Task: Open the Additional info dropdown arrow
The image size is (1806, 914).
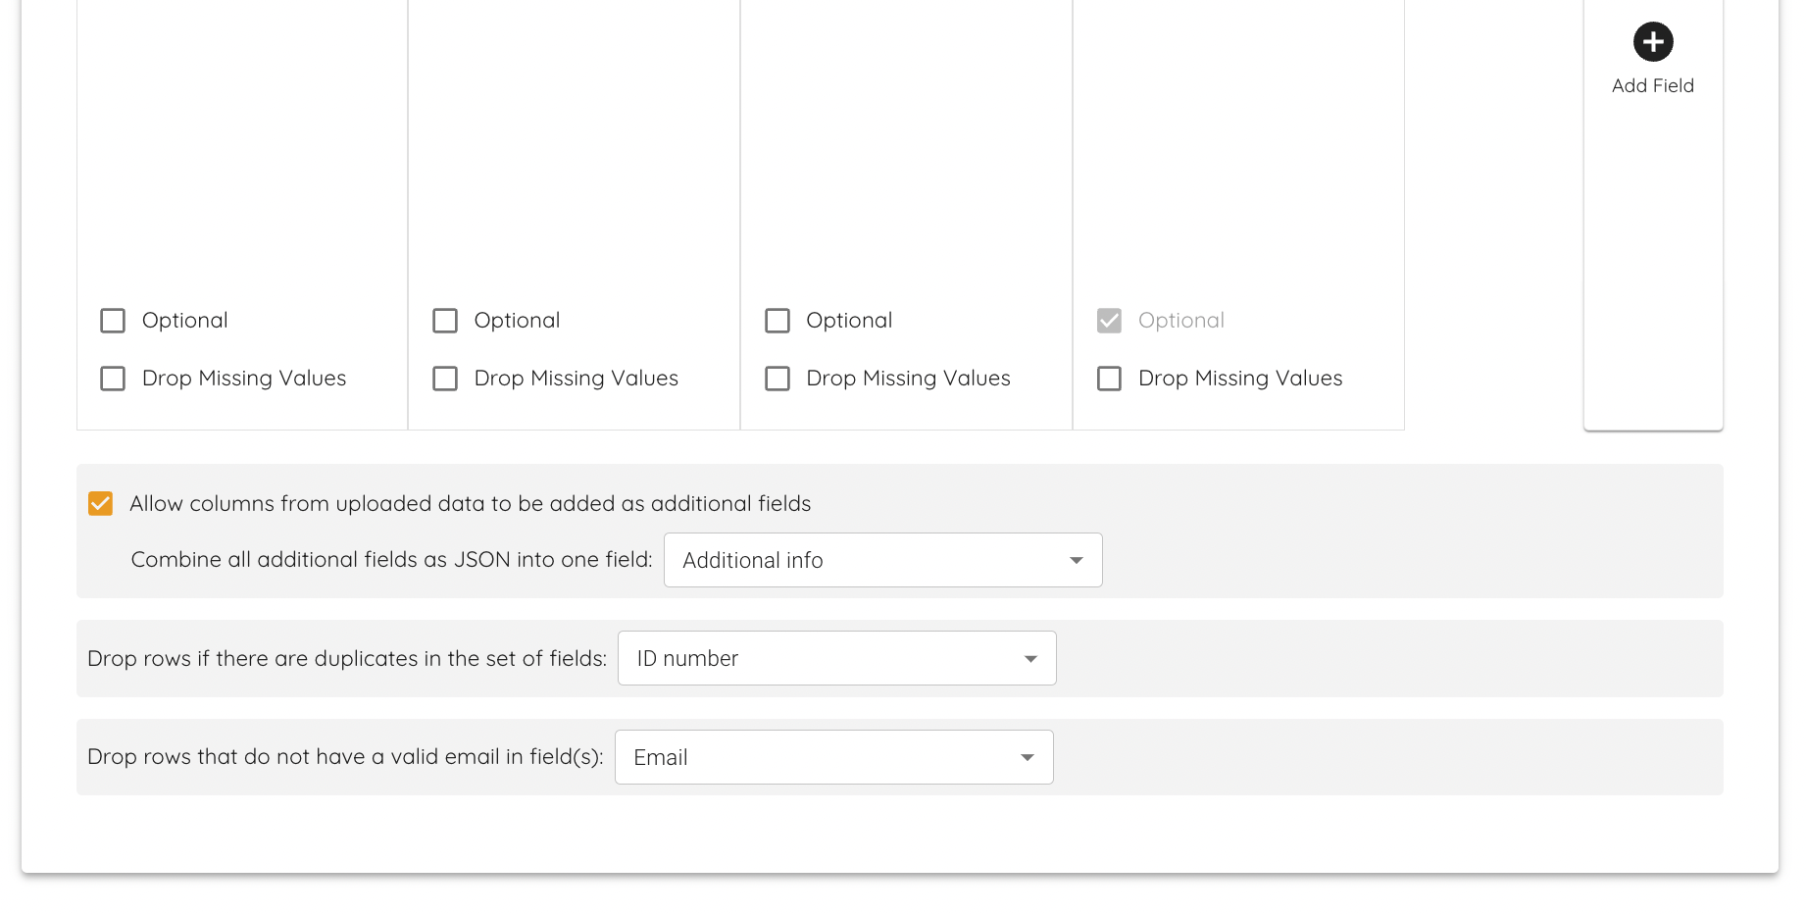Action: 1076,560
